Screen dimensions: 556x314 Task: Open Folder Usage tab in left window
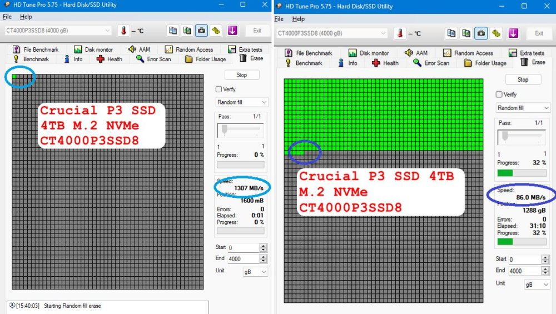(205, 59)
